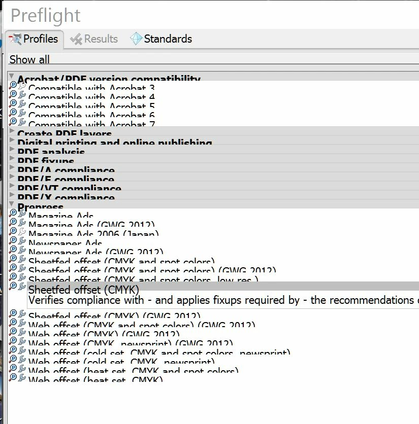Click magnifier icon for Web offset (CMYK and spot colors) (GWG 2012)
Viewport: 419px width, 424px height.
[13, 323]
